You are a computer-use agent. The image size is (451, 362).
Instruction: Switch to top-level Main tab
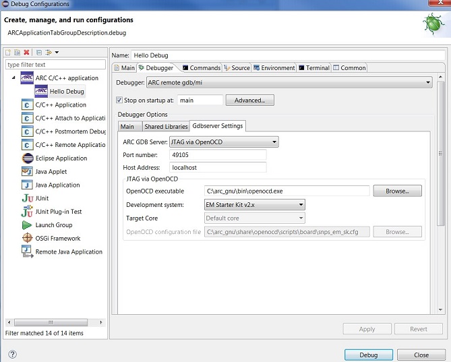point(125,68)
